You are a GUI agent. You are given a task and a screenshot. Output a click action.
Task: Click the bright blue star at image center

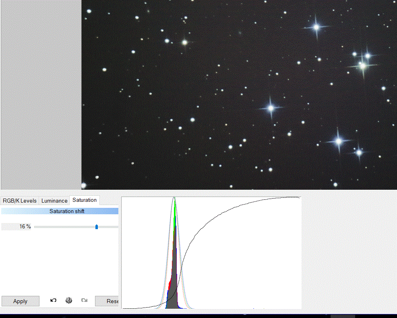point(271,108)
